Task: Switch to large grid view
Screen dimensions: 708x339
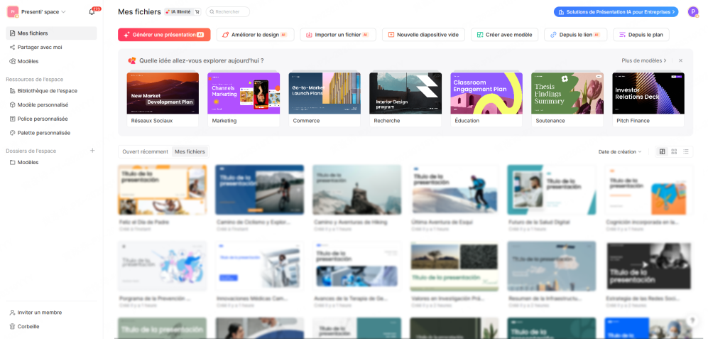Action: click(x=662, y=151)
